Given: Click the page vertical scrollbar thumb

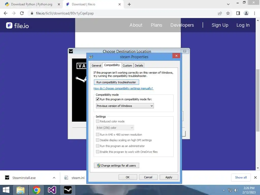Looking at the screenshot, I should pos(258,100).
